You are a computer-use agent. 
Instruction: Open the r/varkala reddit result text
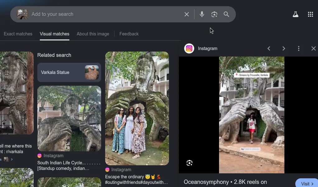click(16, 149)
